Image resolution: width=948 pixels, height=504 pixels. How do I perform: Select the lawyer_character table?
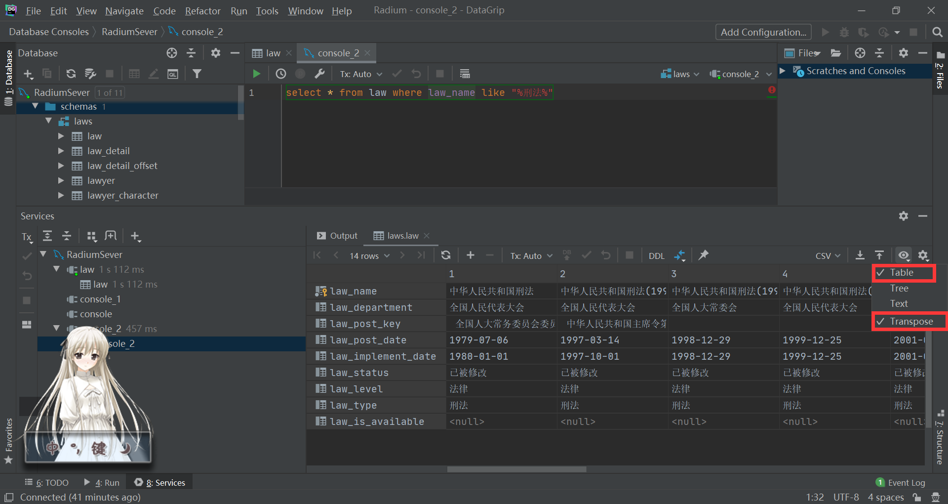[x=122, y=195]
